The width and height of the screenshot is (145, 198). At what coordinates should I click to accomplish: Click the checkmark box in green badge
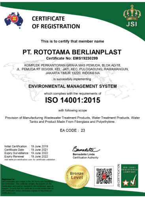[x=133, y=181]
